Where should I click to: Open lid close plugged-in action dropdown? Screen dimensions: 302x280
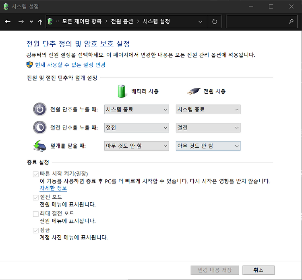(208, 146)
